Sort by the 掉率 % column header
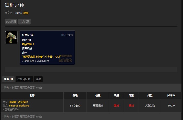This screenshot has height=120, width=183. (x=171, y=96)
